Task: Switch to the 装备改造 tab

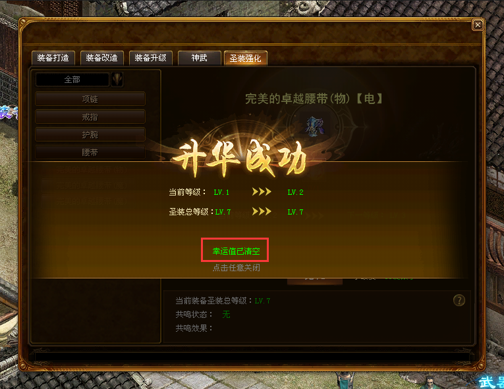Action: pyautogui.click(x=102, y=58)
